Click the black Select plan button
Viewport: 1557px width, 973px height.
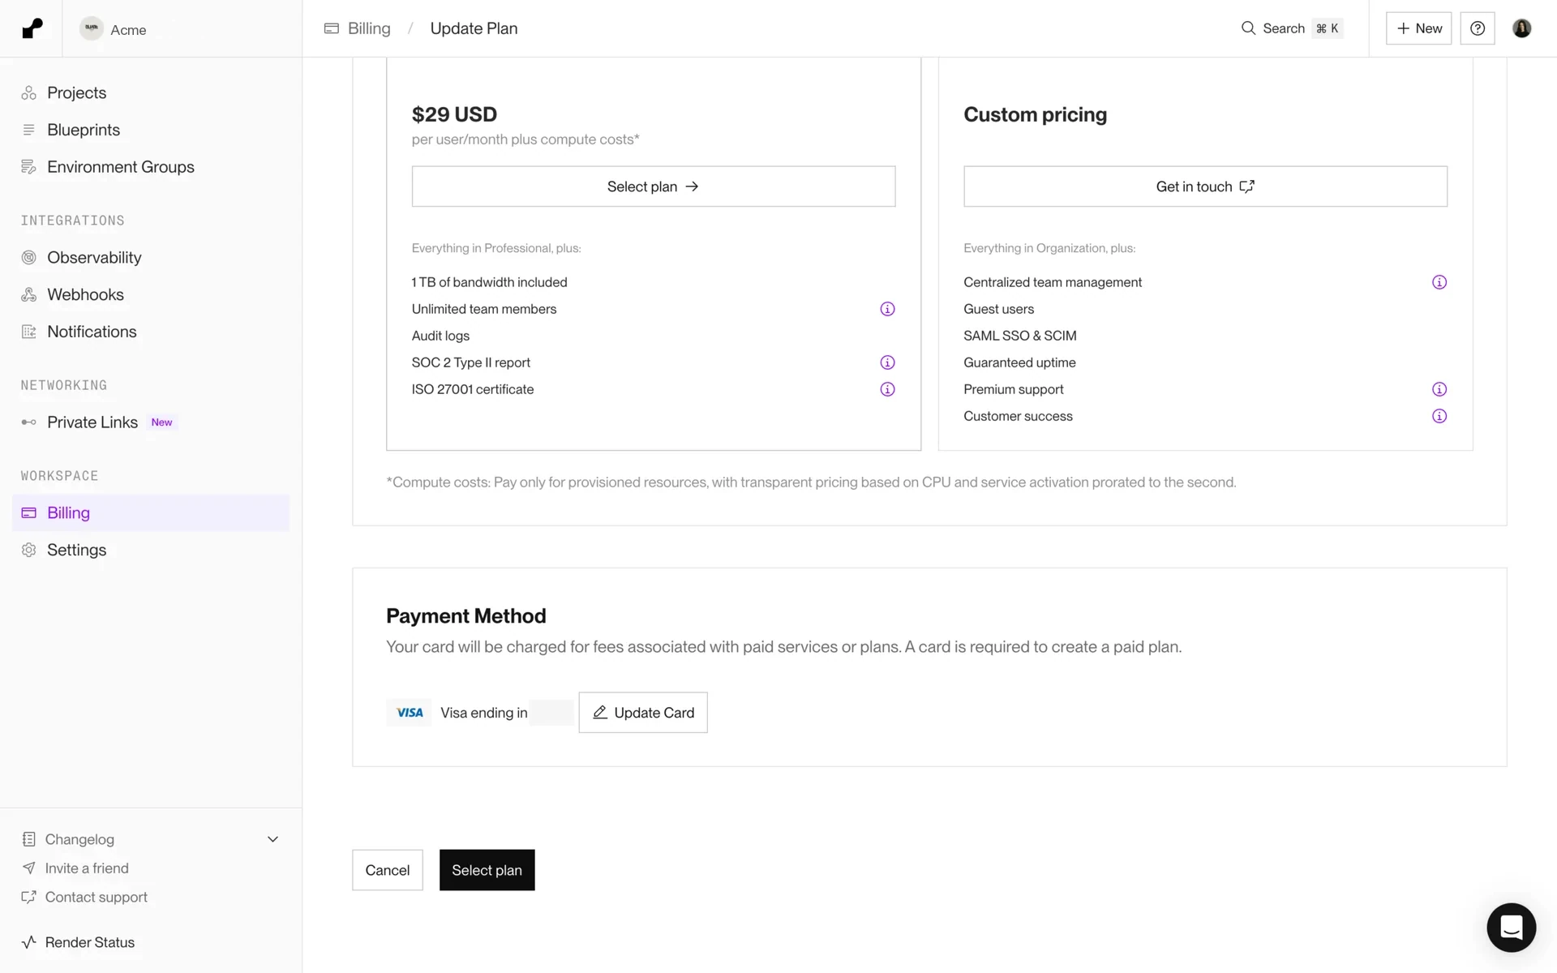coord(487,870)
